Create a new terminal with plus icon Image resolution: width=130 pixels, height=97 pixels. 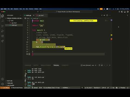[95, 65]
